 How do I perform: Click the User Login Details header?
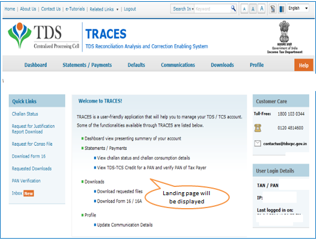coord(281,170)
